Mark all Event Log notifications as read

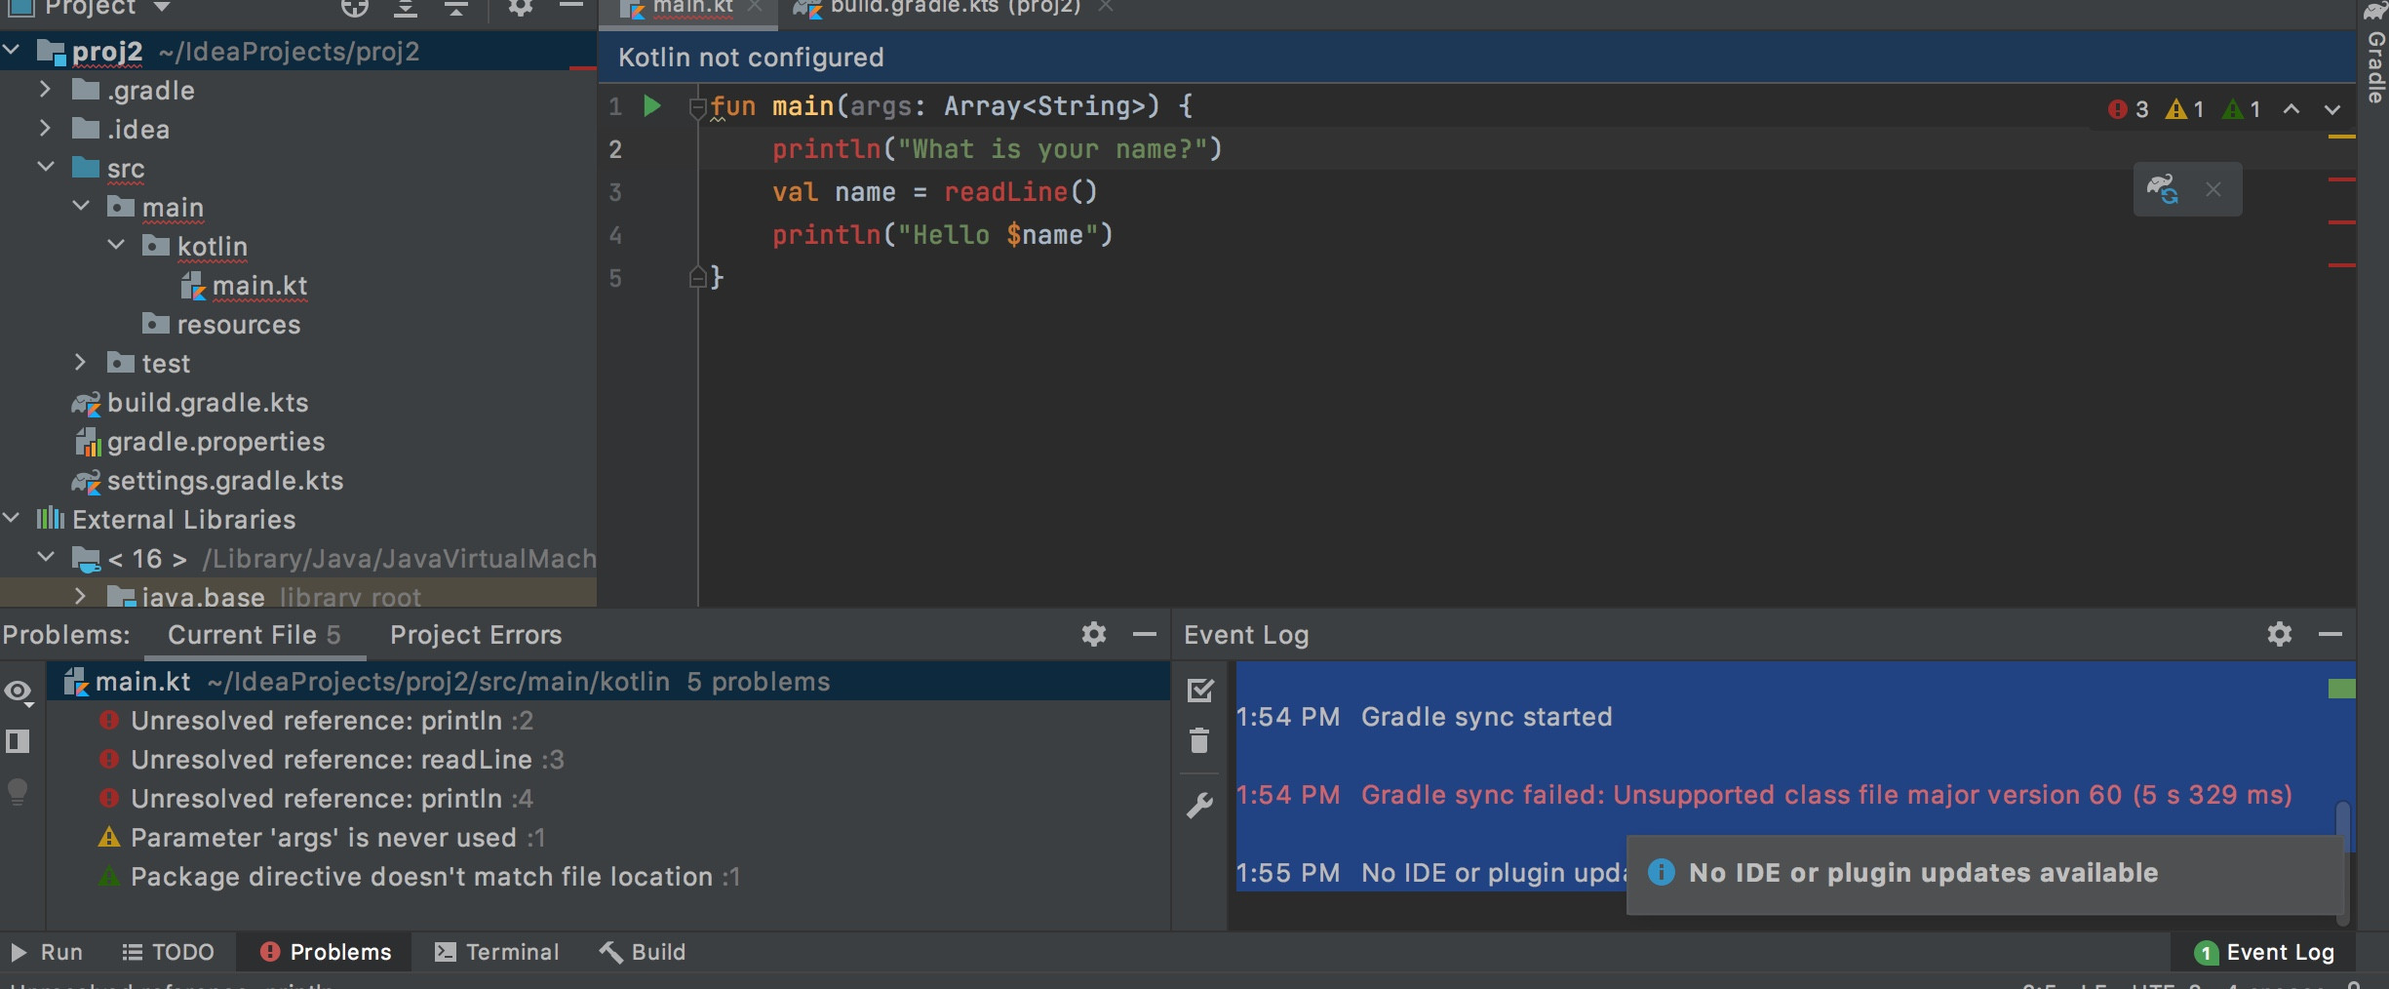point(1199,690)
